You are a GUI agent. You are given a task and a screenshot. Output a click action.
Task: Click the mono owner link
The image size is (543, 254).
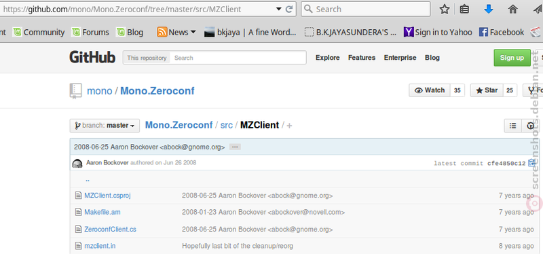pos(99,91)
